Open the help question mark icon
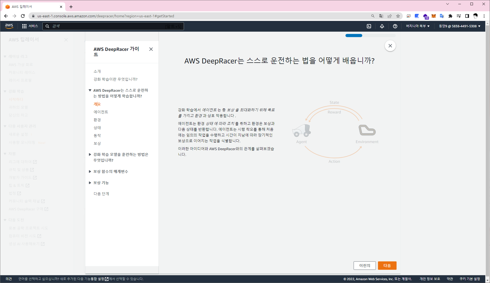Image resolution: width=490 pixels, height=283 pixels. (395, 26)
